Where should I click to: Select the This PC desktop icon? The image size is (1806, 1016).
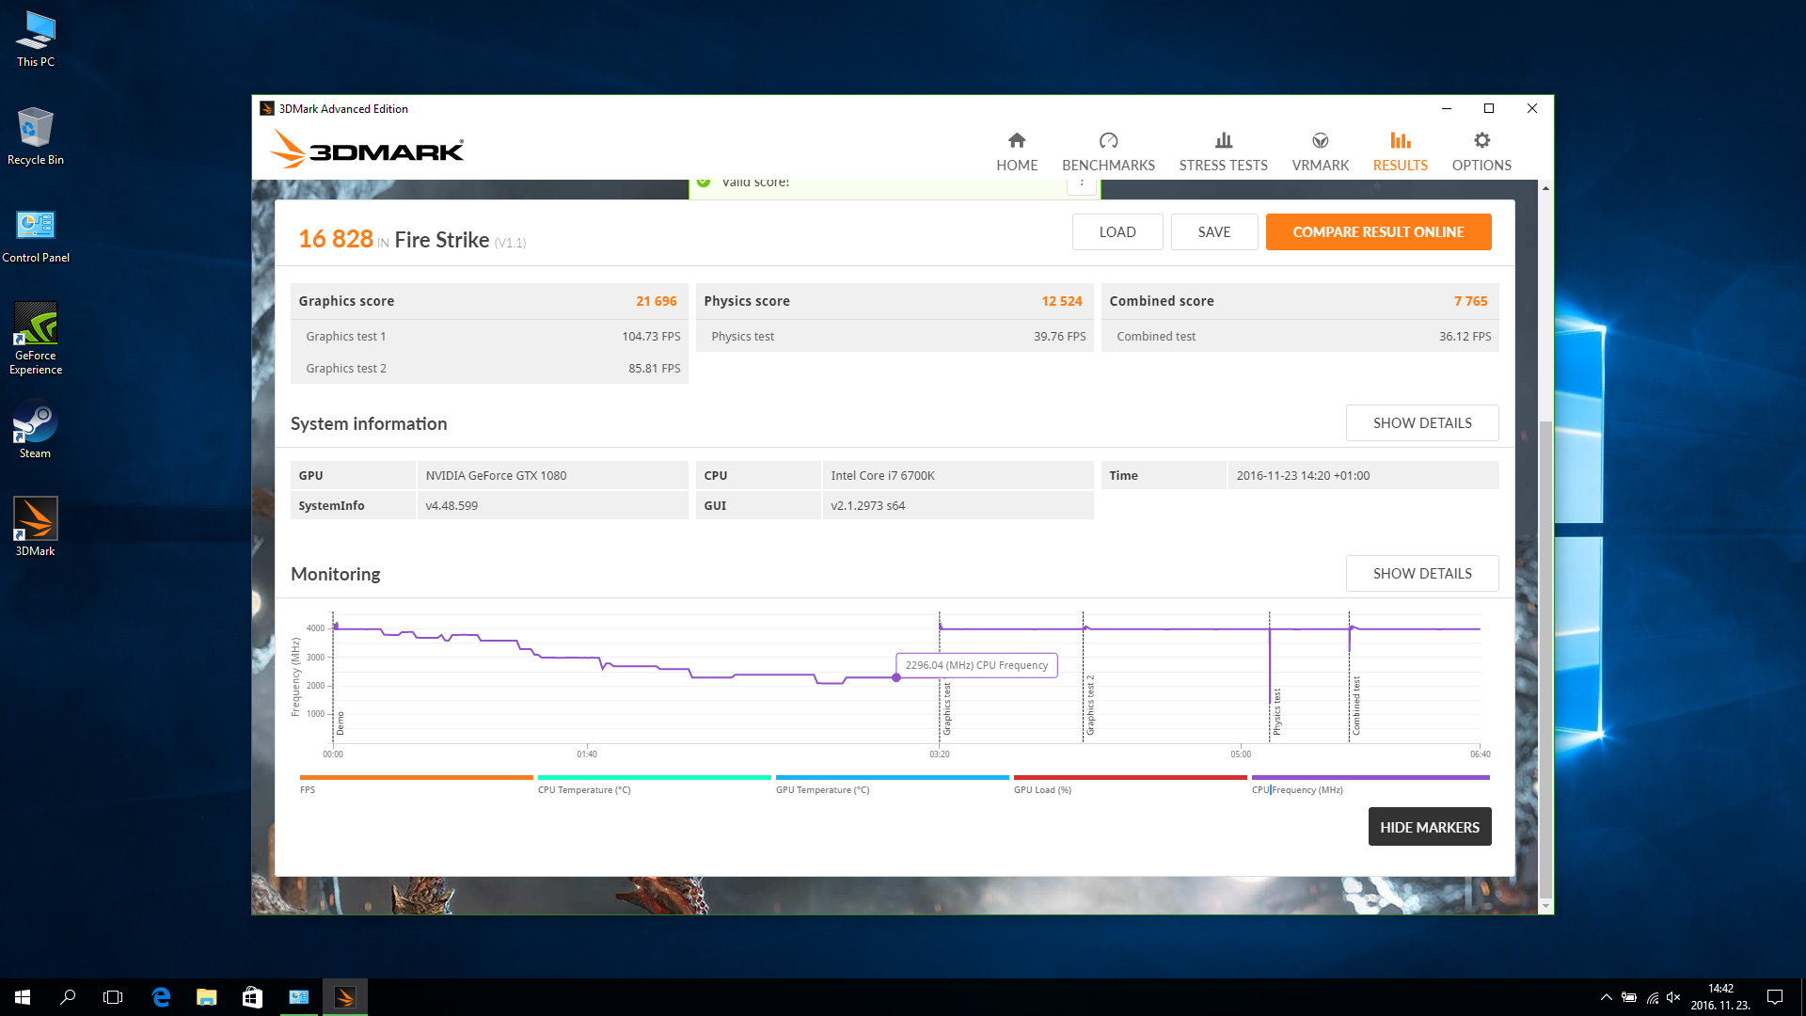point(36,40)
